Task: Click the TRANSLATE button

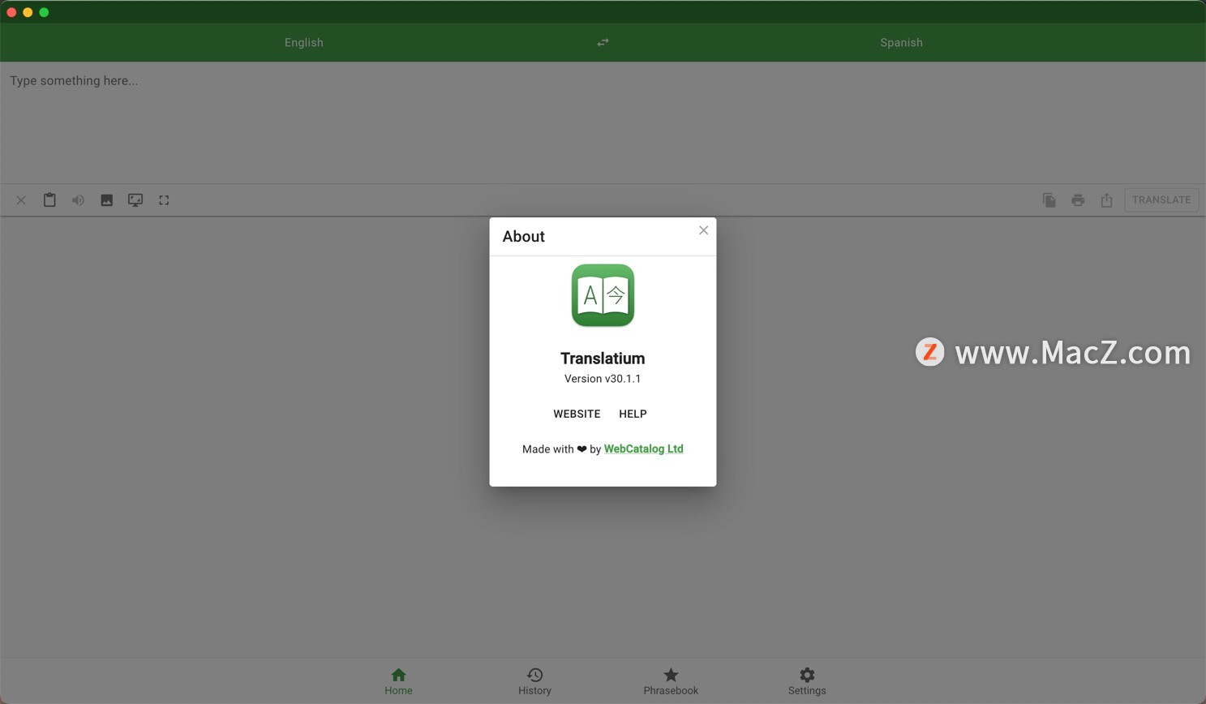Action: 1161,200
